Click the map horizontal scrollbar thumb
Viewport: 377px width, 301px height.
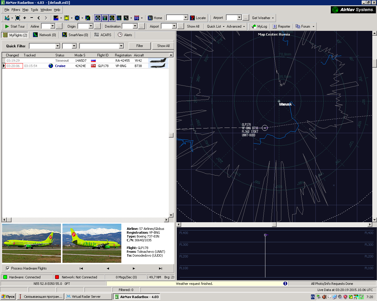[x=274, y=225]
